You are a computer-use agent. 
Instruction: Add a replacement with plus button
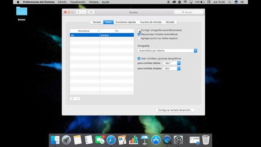(73, 99)
